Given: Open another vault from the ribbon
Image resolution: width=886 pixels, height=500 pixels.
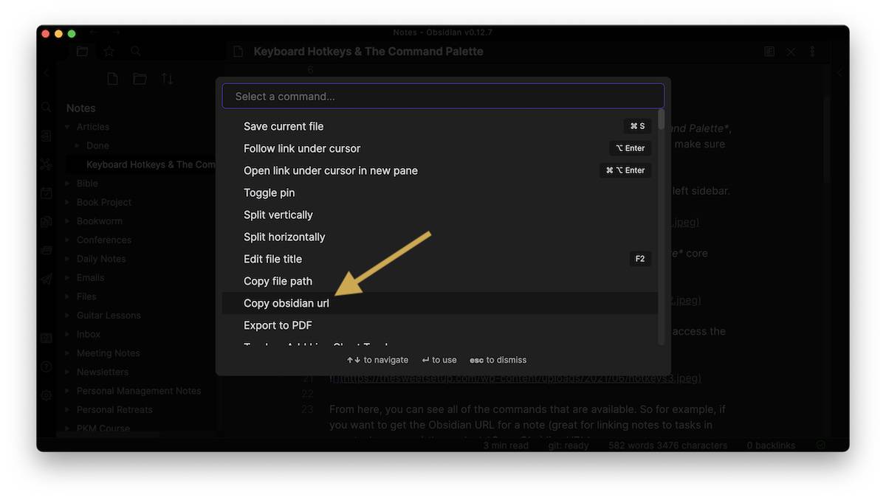Looking at the screenshot, I should (x=47, y=338).
